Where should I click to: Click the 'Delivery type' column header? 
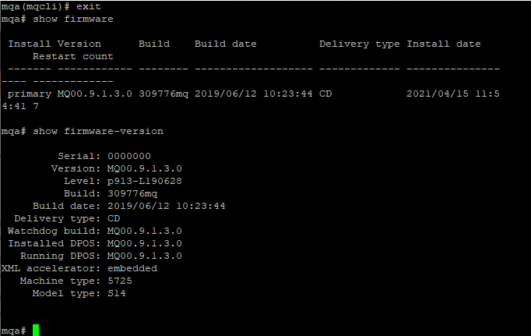click(x=359, y=44)
